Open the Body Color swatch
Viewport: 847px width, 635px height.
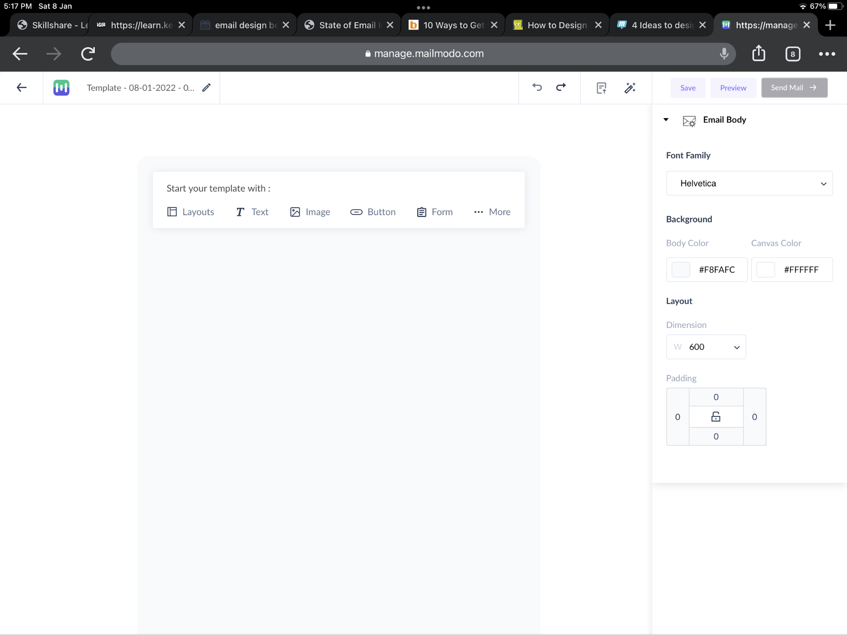[x=680, y=270]
